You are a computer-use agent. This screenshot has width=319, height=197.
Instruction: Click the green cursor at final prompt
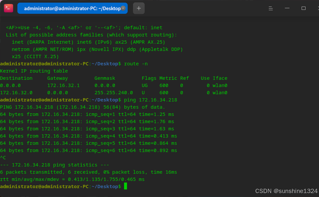125,186
